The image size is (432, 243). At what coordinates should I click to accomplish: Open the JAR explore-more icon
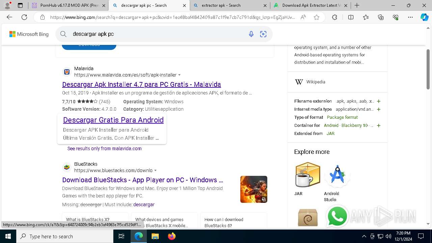(307, 175)
